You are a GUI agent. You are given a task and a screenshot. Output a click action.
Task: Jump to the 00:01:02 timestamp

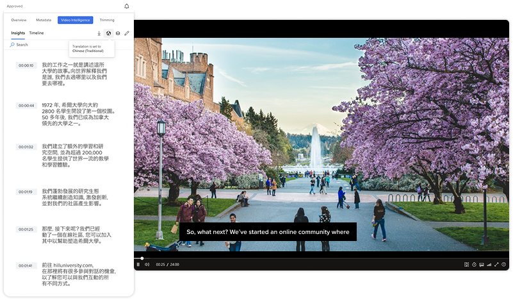tap(26, 147)
